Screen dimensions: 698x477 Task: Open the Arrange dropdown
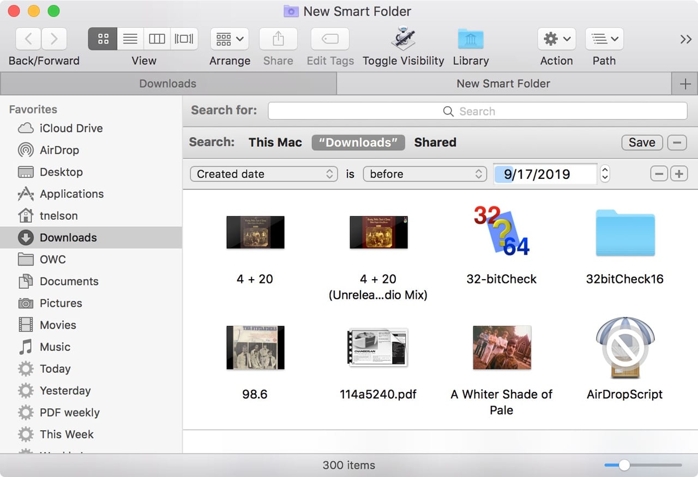230,39
